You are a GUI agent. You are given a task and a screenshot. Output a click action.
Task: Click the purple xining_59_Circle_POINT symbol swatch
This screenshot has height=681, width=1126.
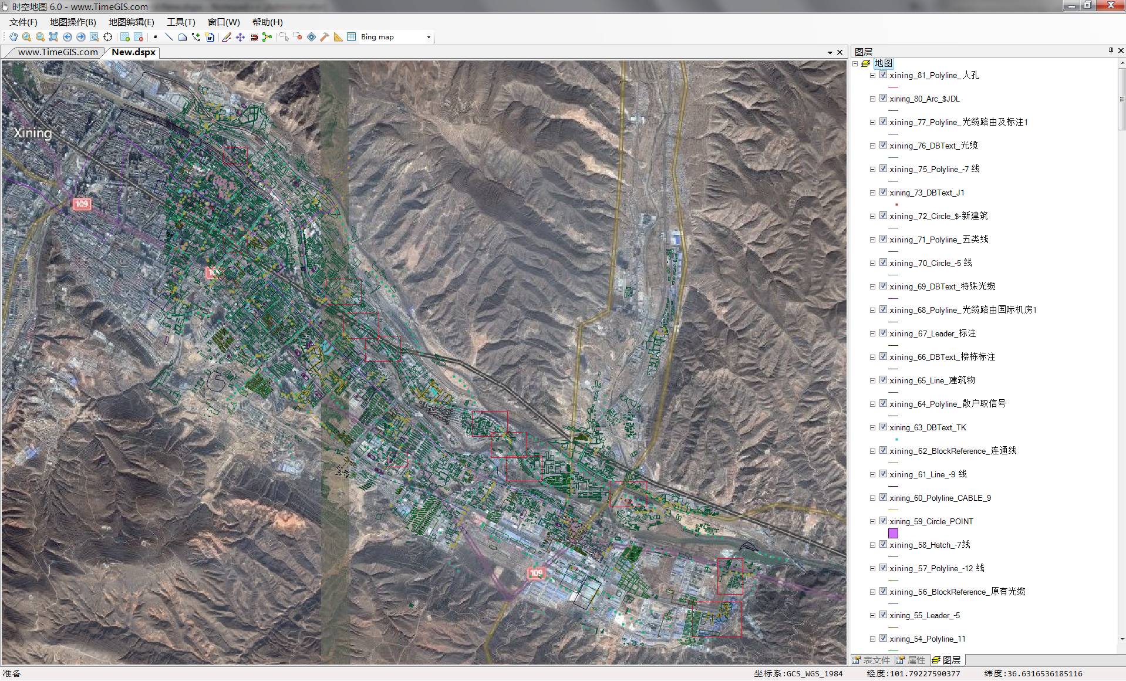coord(893,533)
